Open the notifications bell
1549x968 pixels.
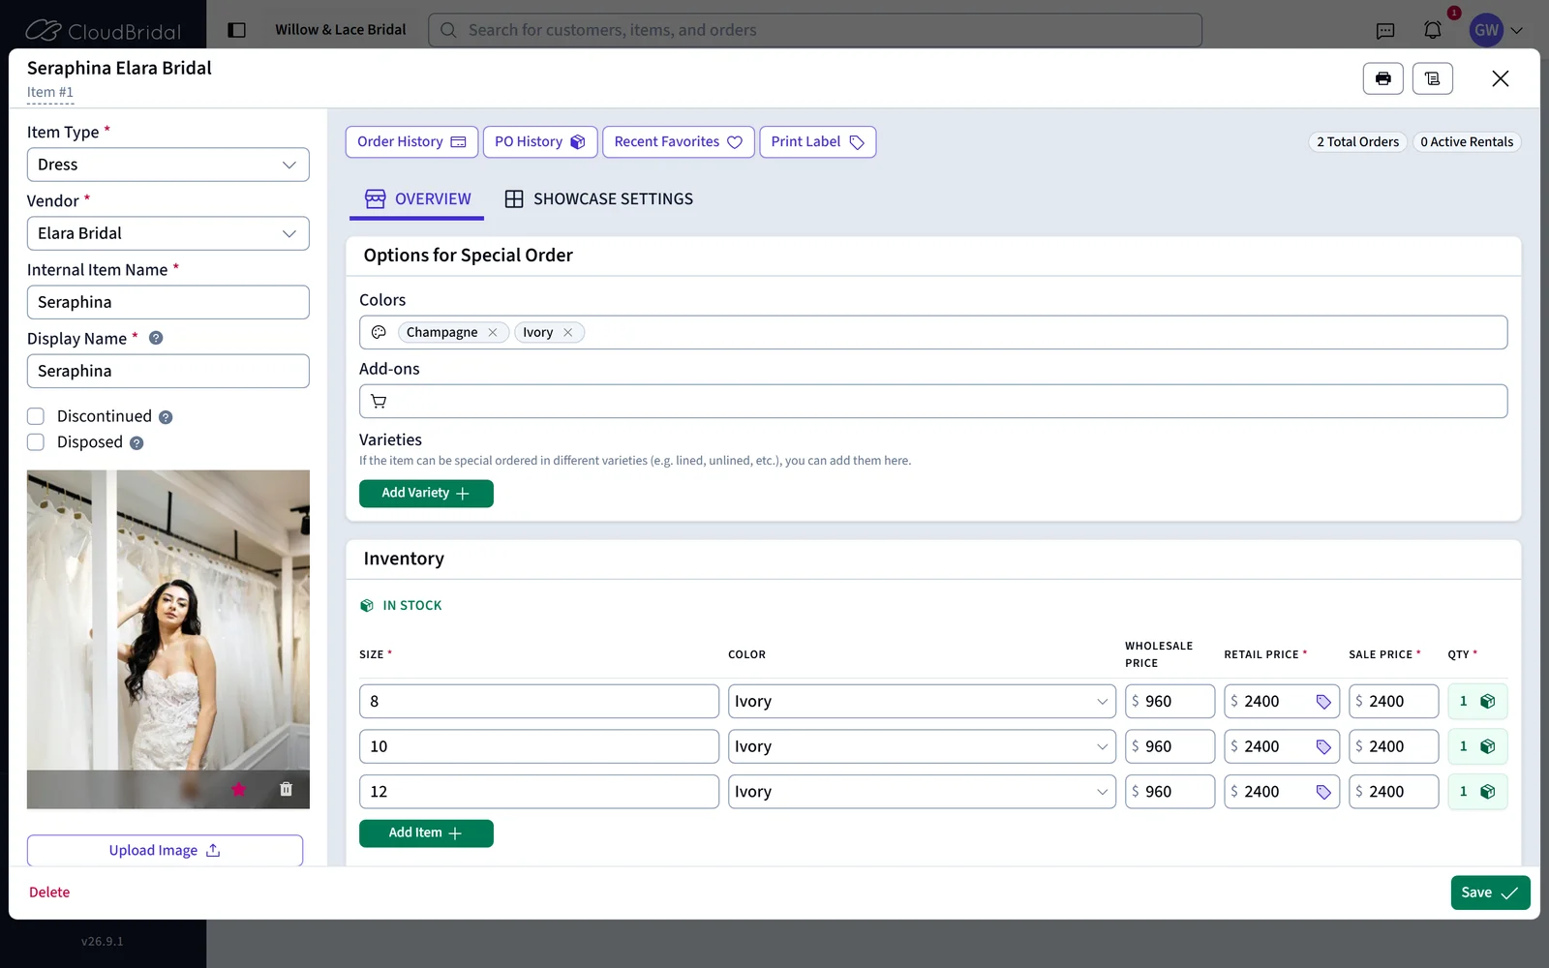click(x=1433, y=30)
